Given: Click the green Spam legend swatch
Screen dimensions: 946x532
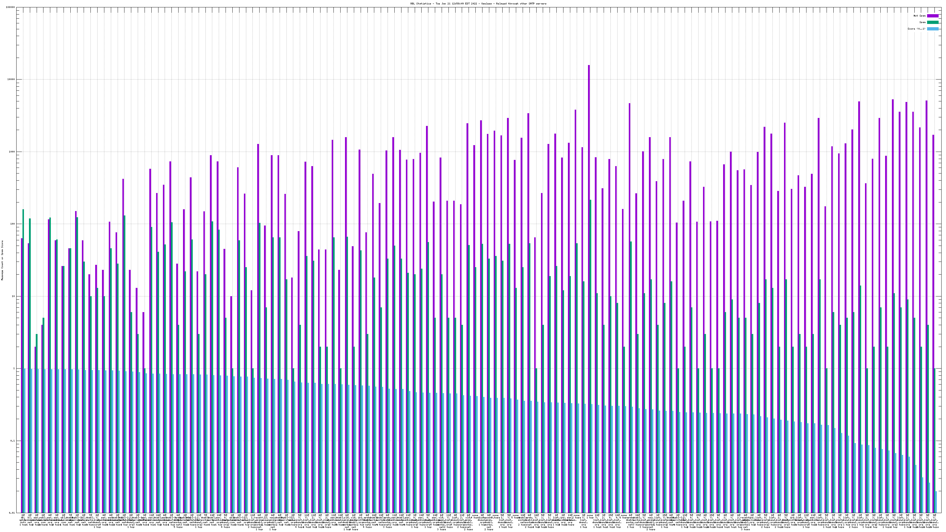Looking at the screenshot, I should point(933,22).
